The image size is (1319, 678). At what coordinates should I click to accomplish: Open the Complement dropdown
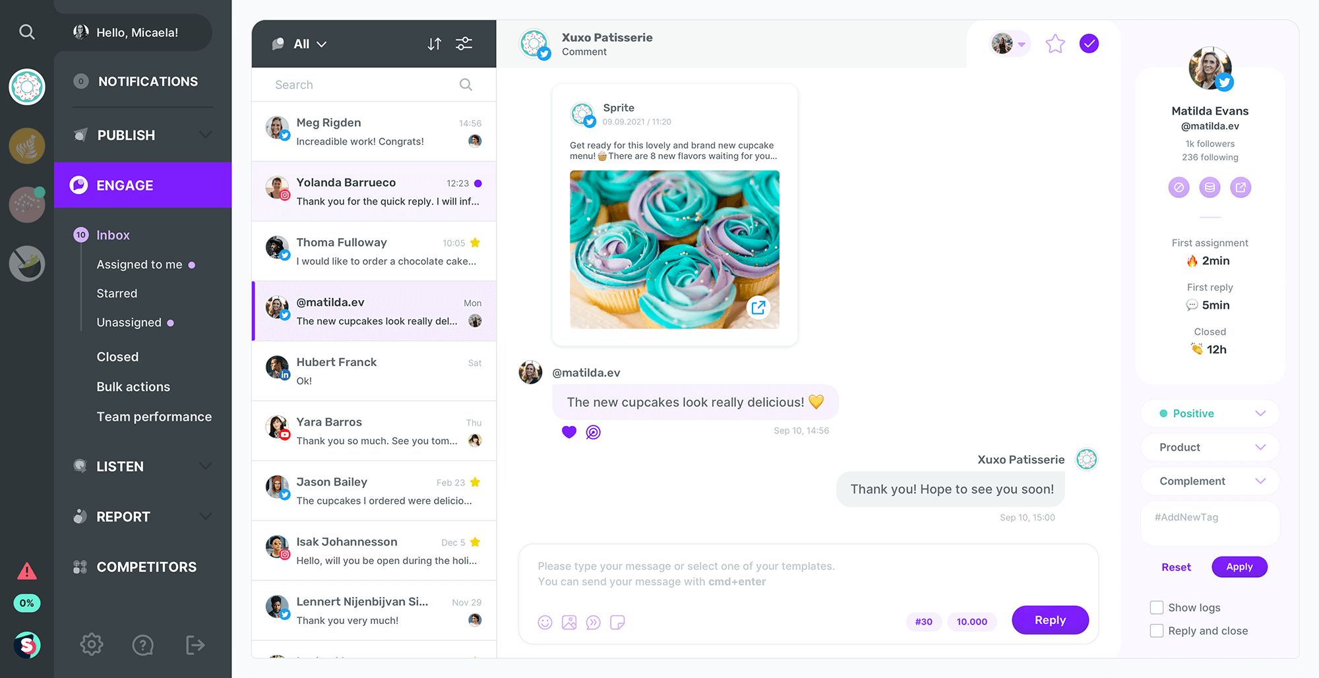[x=1210, y=481]
